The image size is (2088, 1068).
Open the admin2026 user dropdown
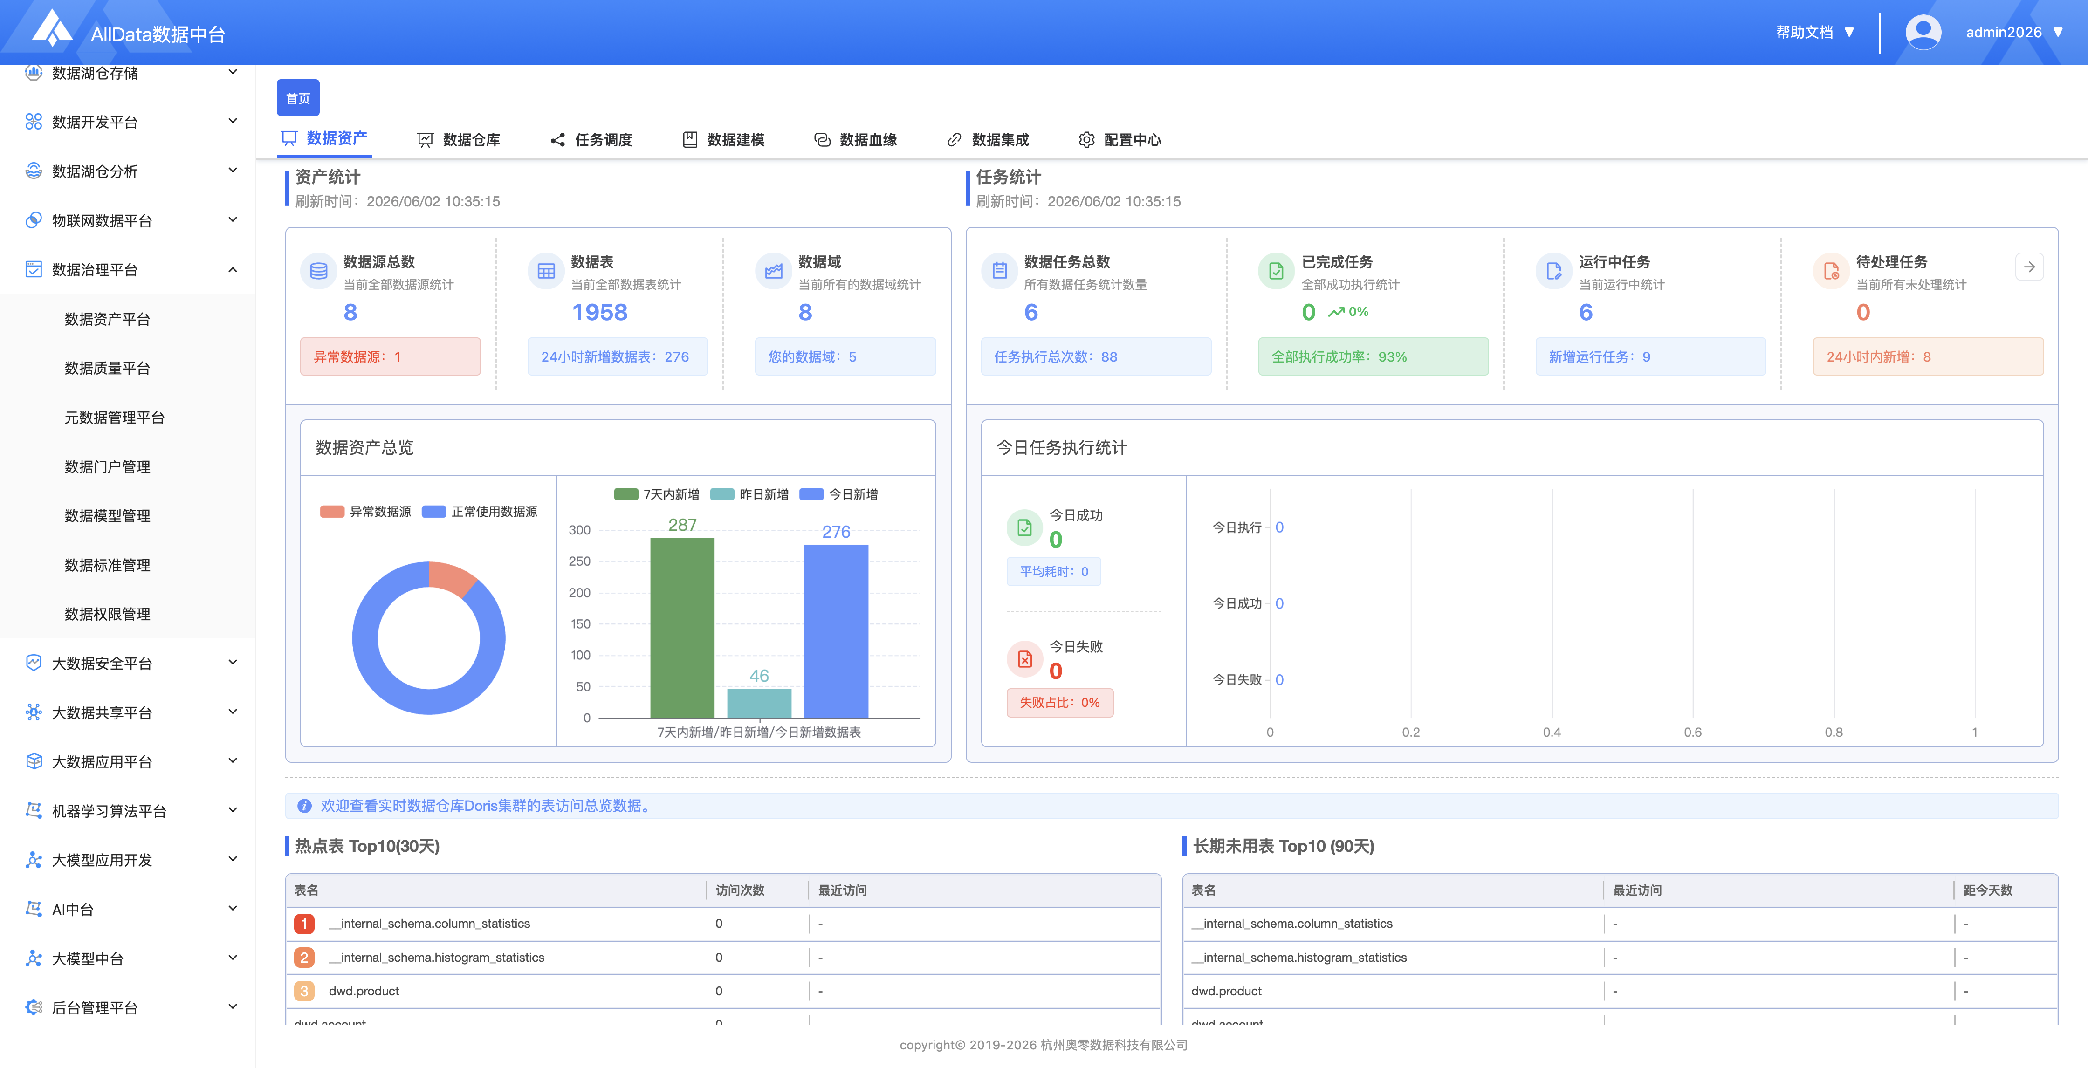pos(2014,33)
